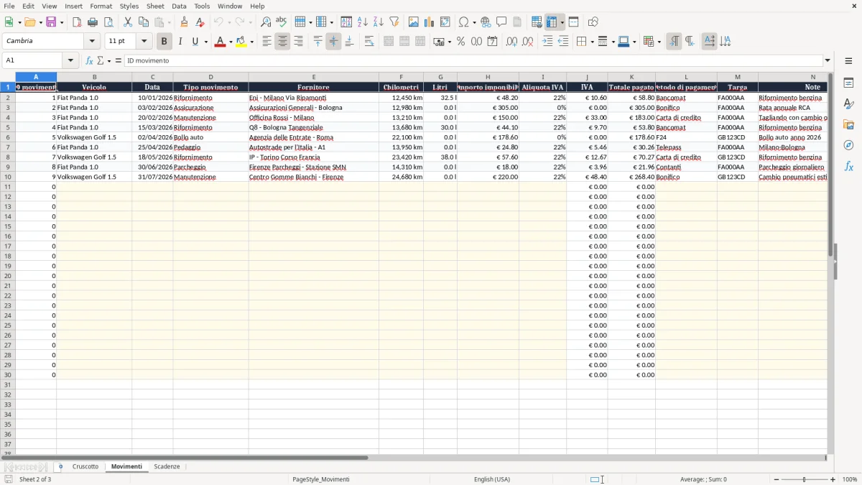Open the Sheet menu
The height and width of the screenshot is (485, 862).
click(x=155, y=6)
